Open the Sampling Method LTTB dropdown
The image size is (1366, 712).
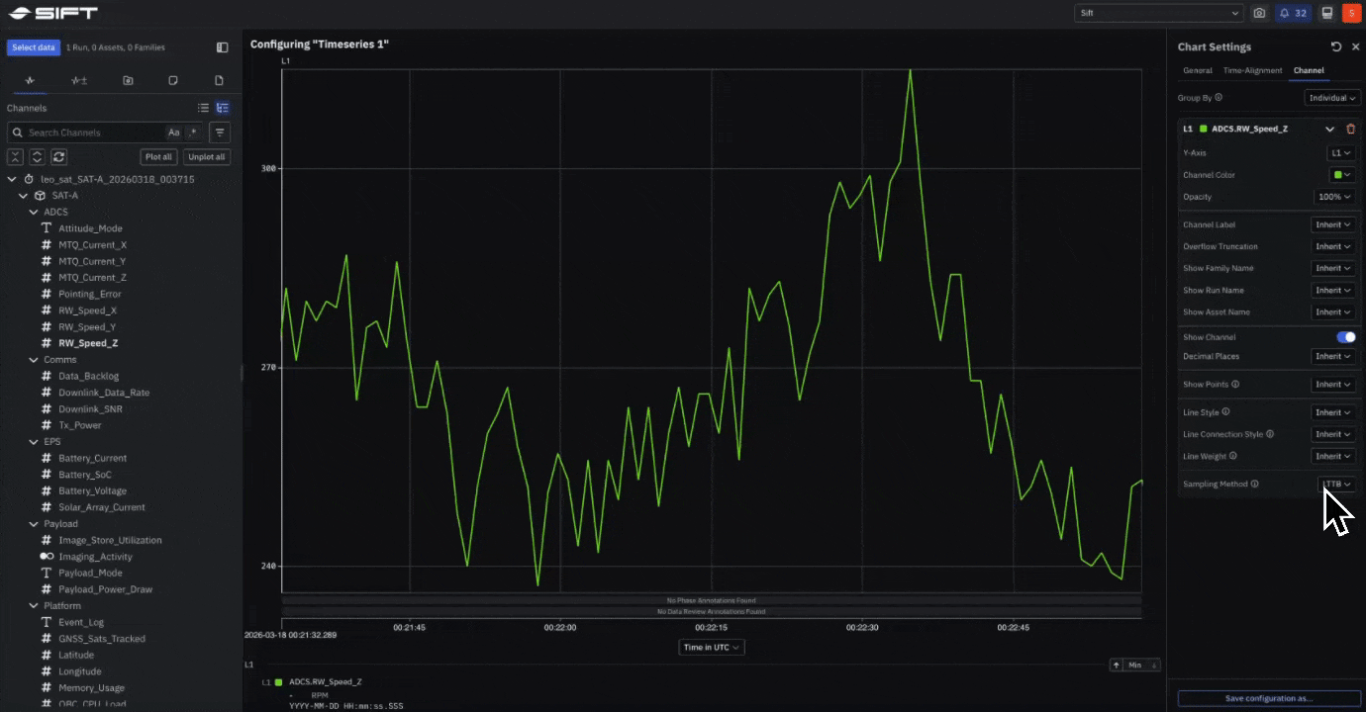coord(1336,484)
